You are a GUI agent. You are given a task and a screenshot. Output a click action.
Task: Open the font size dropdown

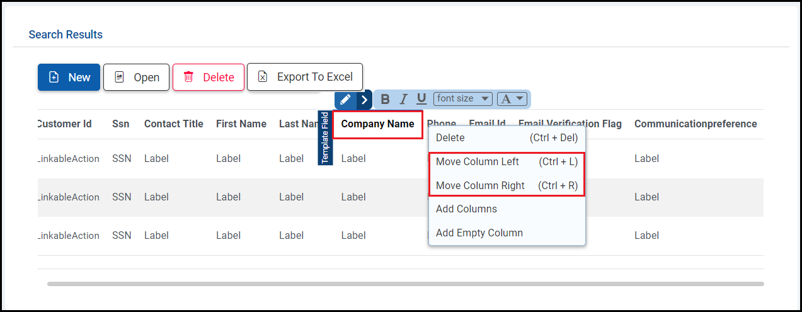click(x=462, y=98)
